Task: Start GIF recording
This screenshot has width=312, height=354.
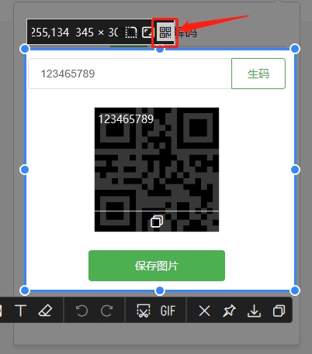Action: 168,311
